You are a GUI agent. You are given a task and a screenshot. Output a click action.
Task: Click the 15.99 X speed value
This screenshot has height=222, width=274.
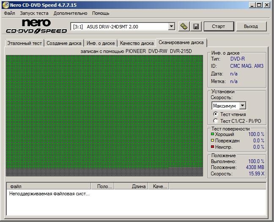256,174
